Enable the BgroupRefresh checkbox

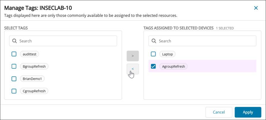pos(14,67)
